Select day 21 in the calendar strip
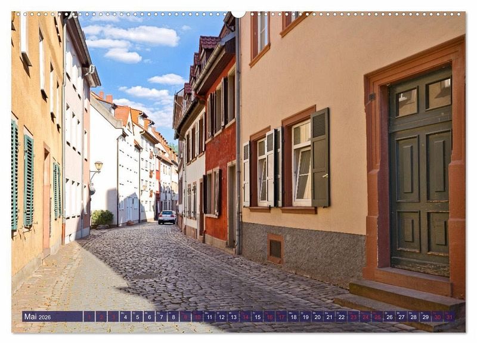 pyautogui.click(x=330, y=317)
